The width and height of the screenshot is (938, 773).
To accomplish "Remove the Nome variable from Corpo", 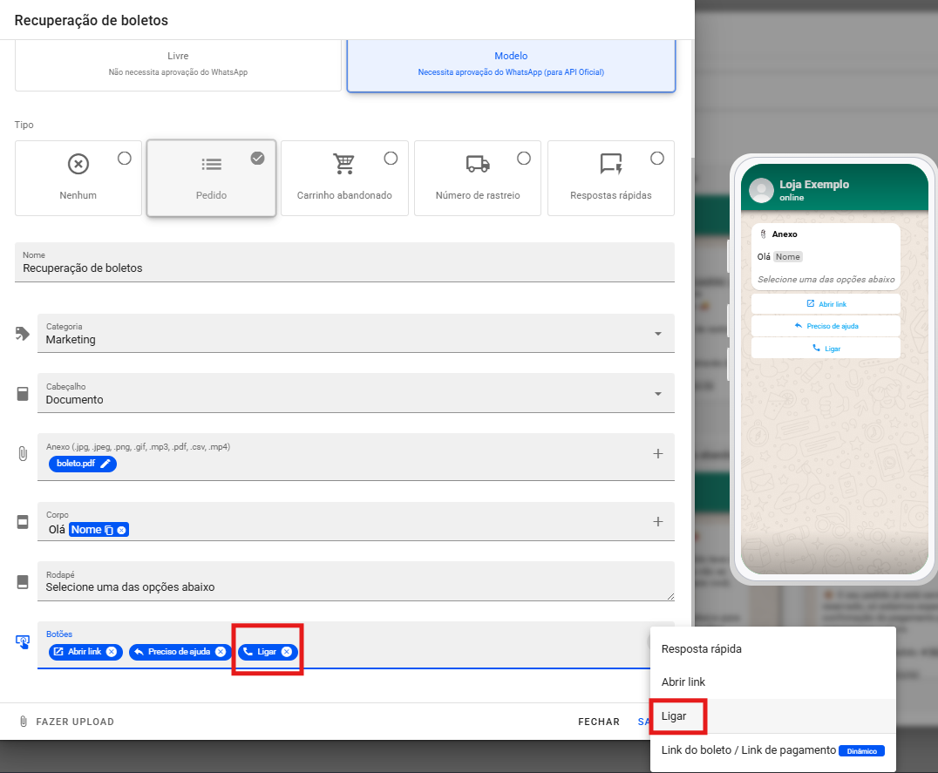I will click(122, 530).
